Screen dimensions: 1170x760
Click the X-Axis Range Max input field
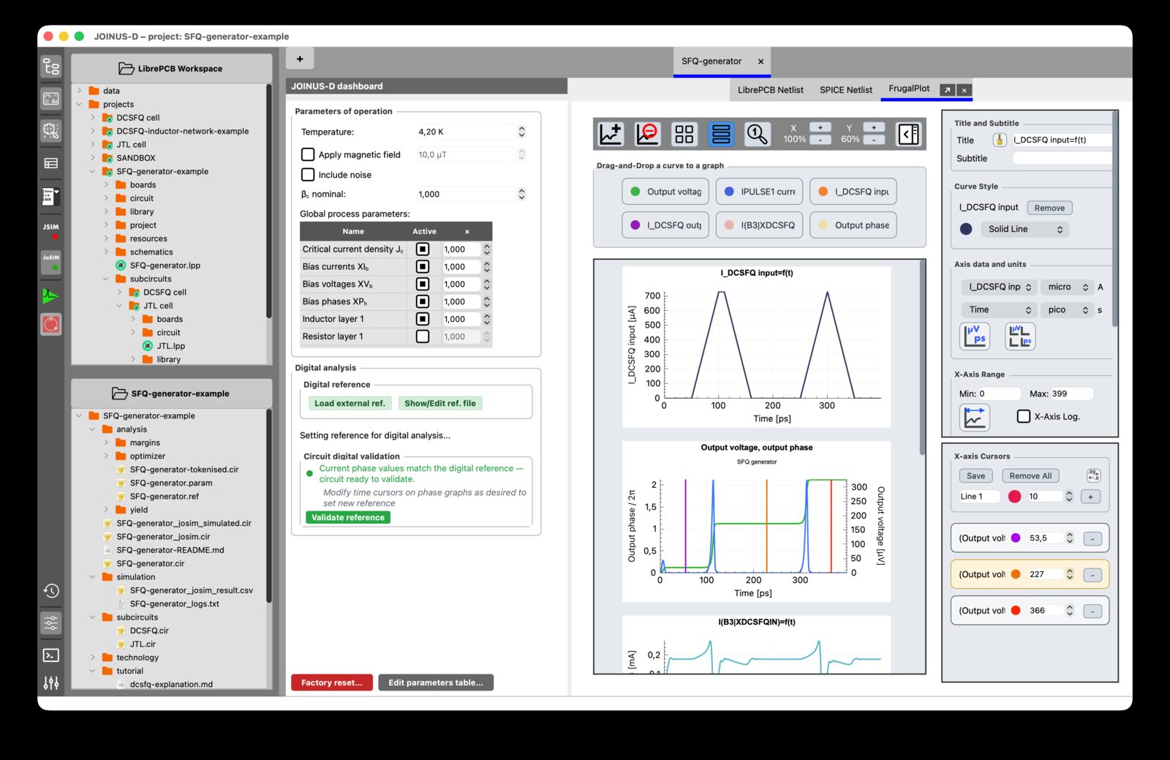[1071, 394]
